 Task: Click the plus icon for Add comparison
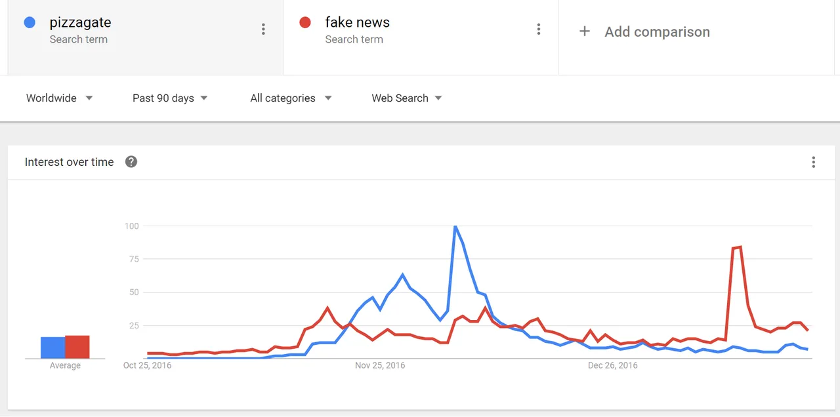pyautogui.click(x=585, y=31)
